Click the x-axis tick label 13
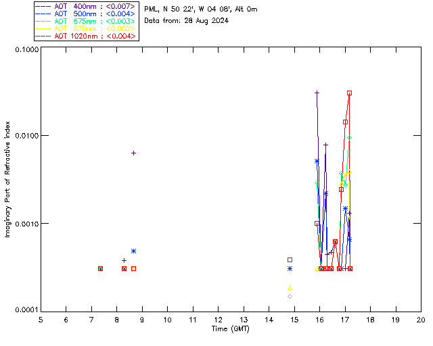The height and width of the screenshot is (346, 433). tap(244, 320)
